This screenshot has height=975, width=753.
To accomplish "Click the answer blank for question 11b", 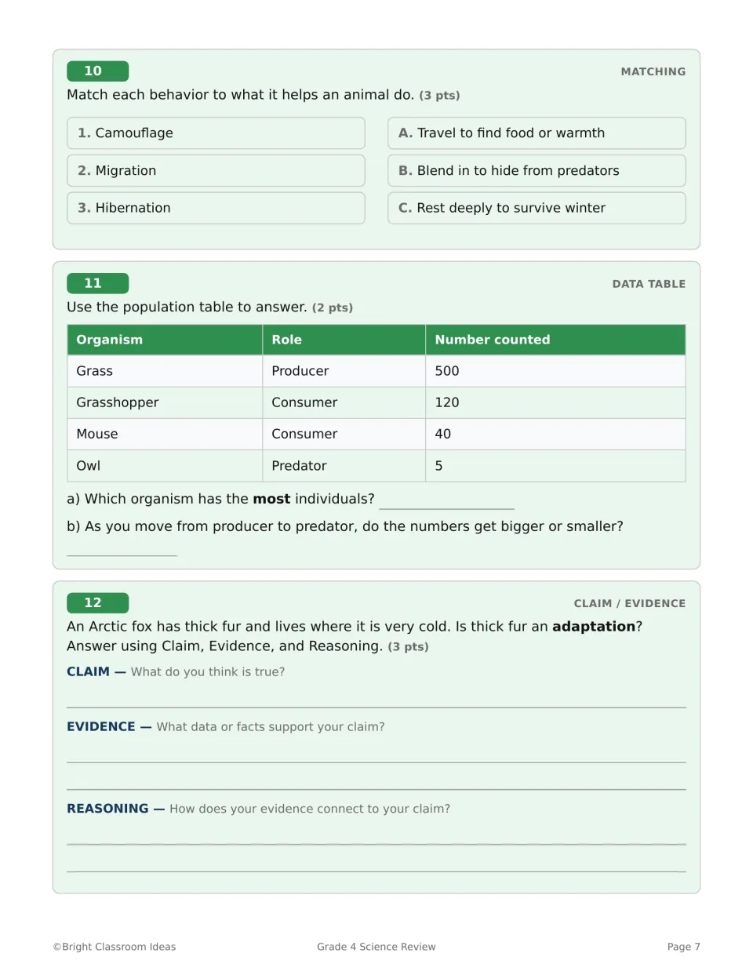I will click(122, 548).
